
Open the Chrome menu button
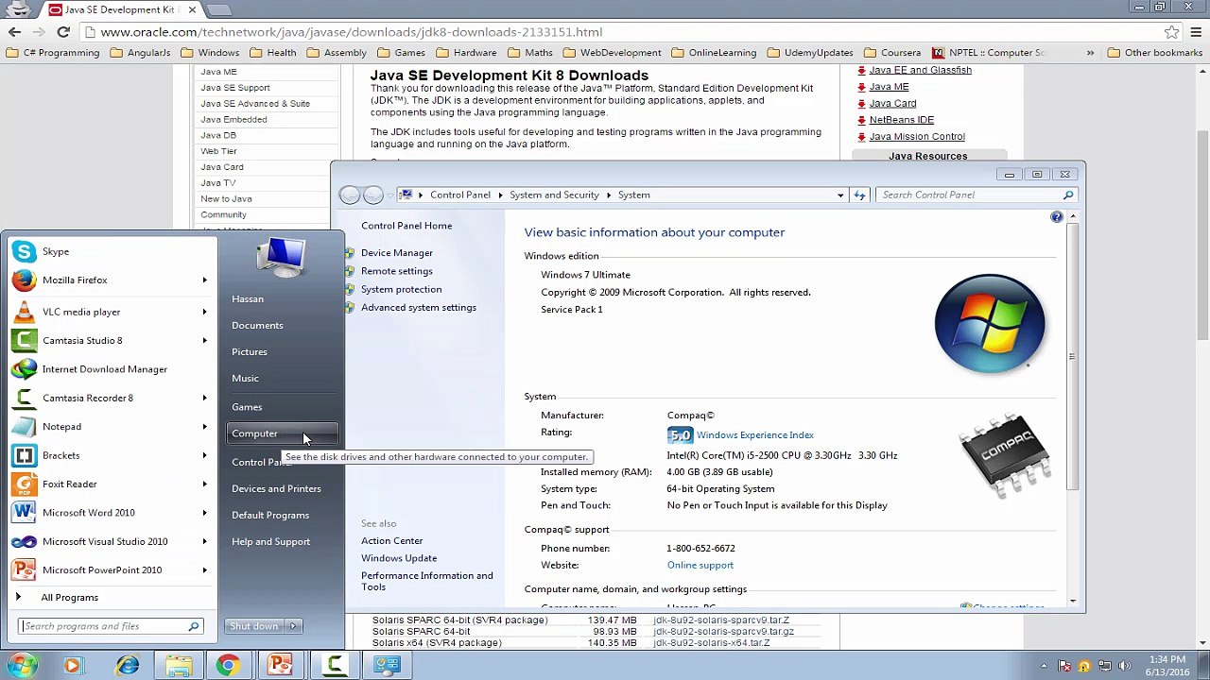pyautogui.click(x=1196, y=32)
